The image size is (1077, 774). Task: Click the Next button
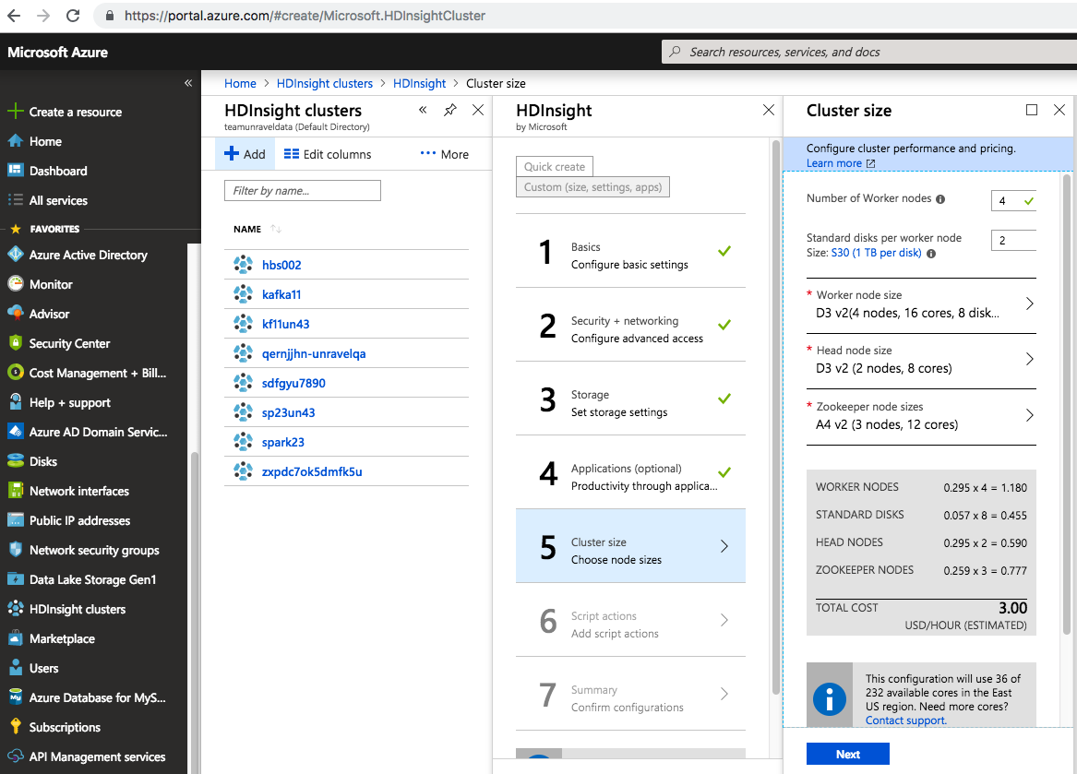pos(847,754)
